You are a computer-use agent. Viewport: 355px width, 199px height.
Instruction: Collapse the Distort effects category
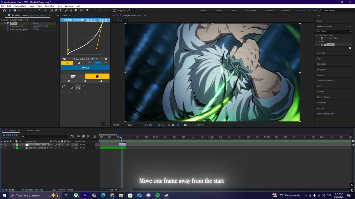pos(316,41)
